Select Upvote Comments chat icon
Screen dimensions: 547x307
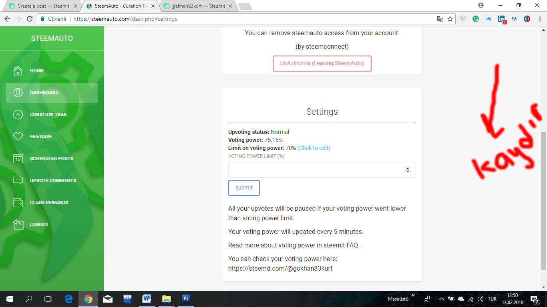(x=18, y=181)
